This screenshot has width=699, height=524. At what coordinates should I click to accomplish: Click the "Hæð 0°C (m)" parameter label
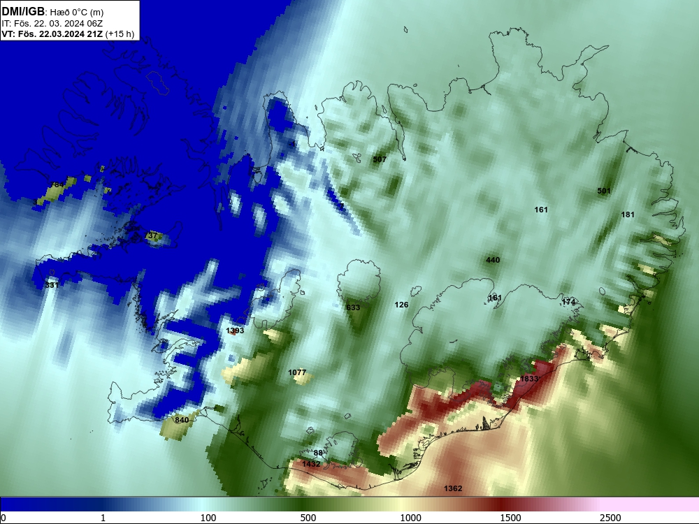coord(77,13)
